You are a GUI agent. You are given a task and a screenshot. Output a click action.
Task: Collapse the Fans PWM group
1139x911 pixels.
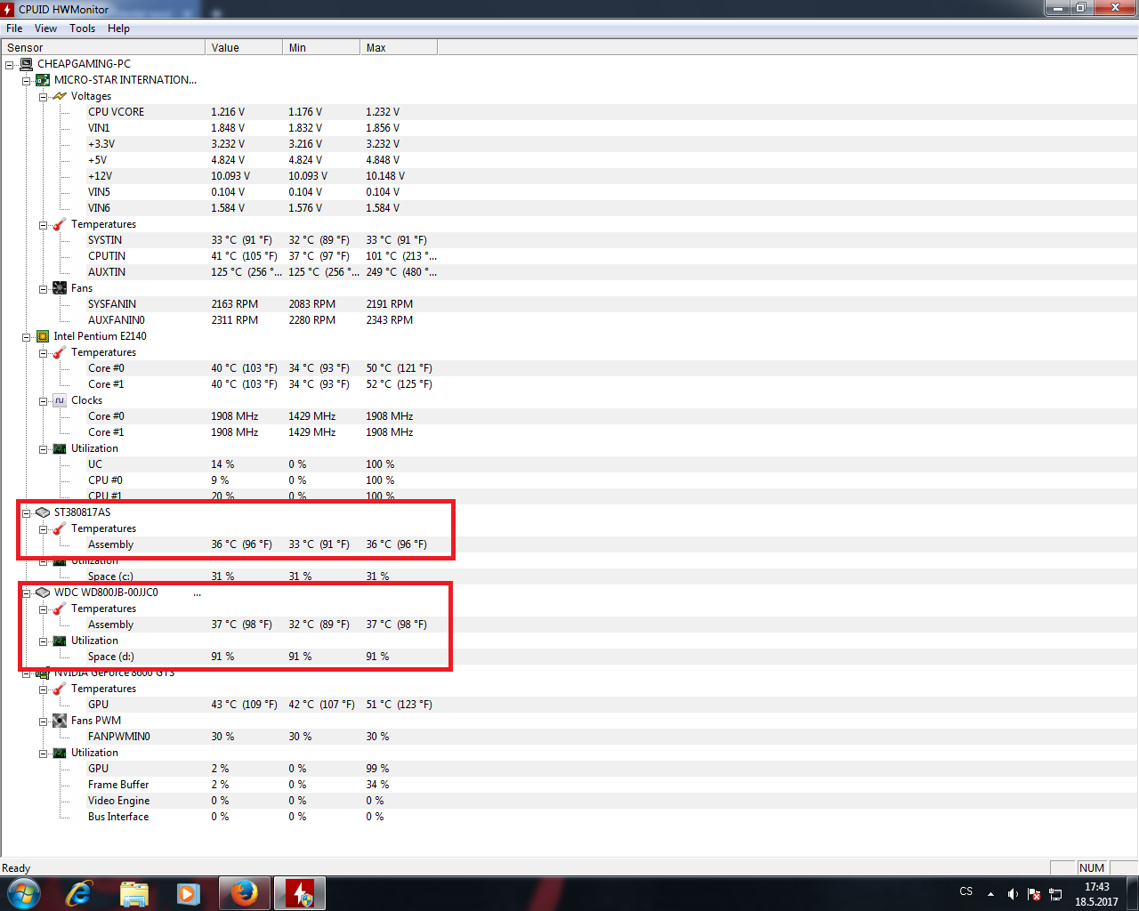click(43, 721)
